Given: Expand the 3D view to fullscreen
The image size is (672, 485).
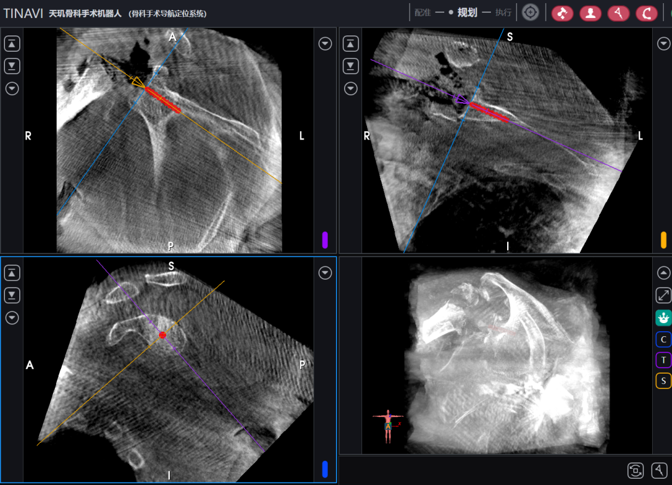Looking at the screenshot, I should tap(663, 296).
